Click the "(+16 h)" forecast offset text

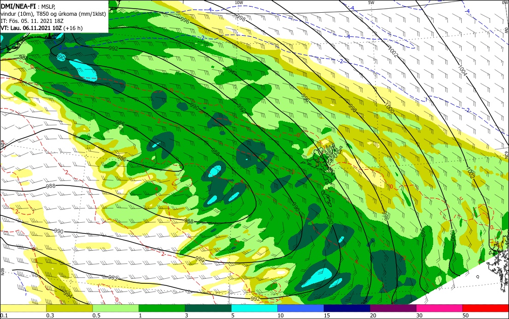tap(73, 28)
